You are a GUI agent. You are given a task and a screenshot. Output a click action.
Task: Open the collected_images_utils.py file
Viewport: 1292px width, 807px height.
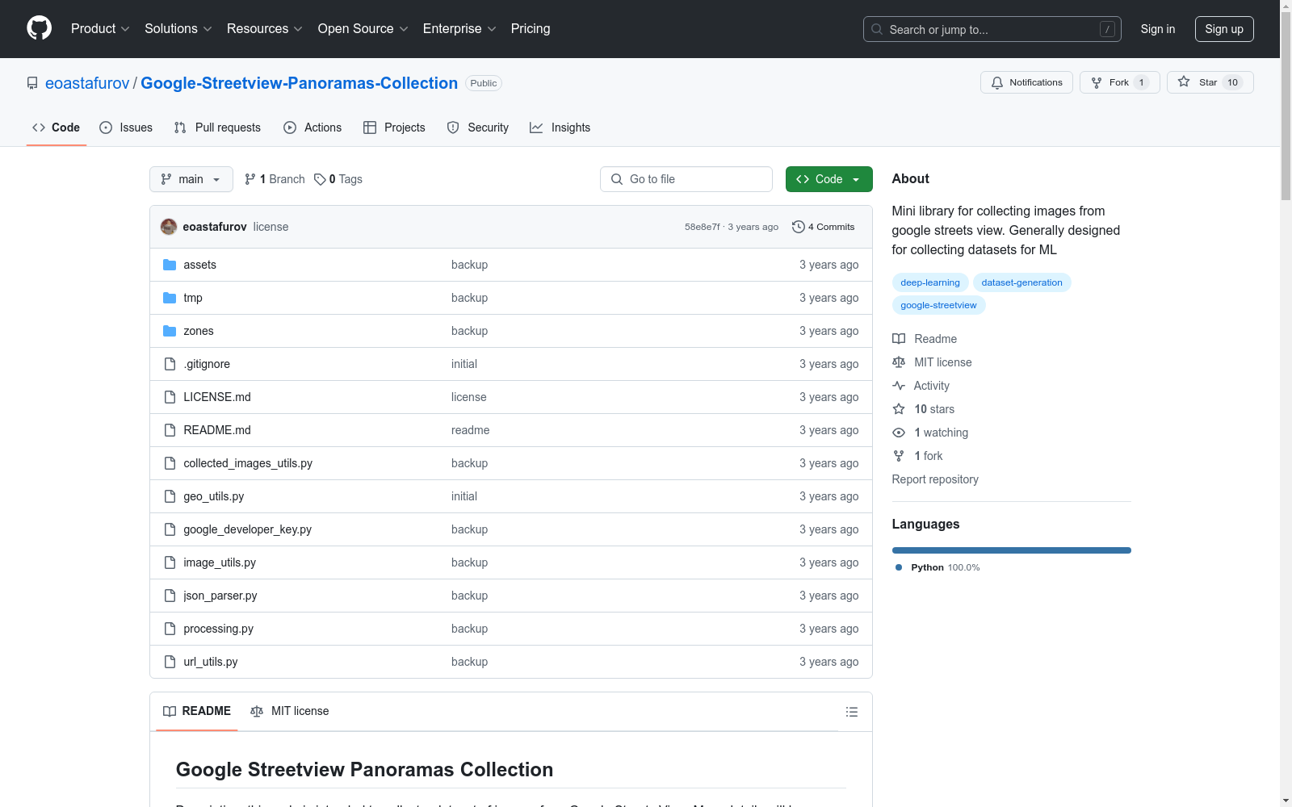click(248, 463)
